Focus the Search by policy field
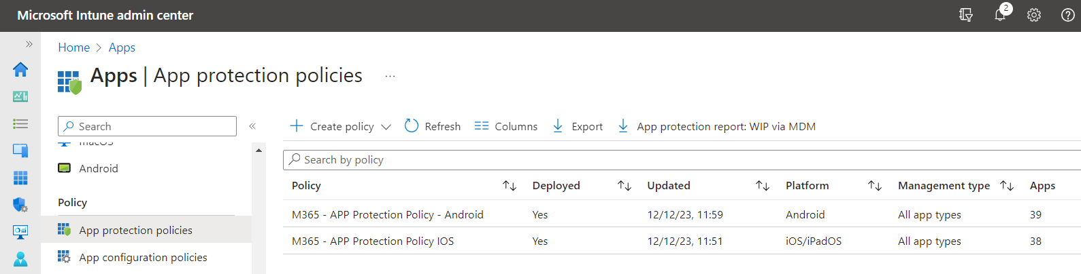The height and width of the screenshot is (274, 1081). 682,160
